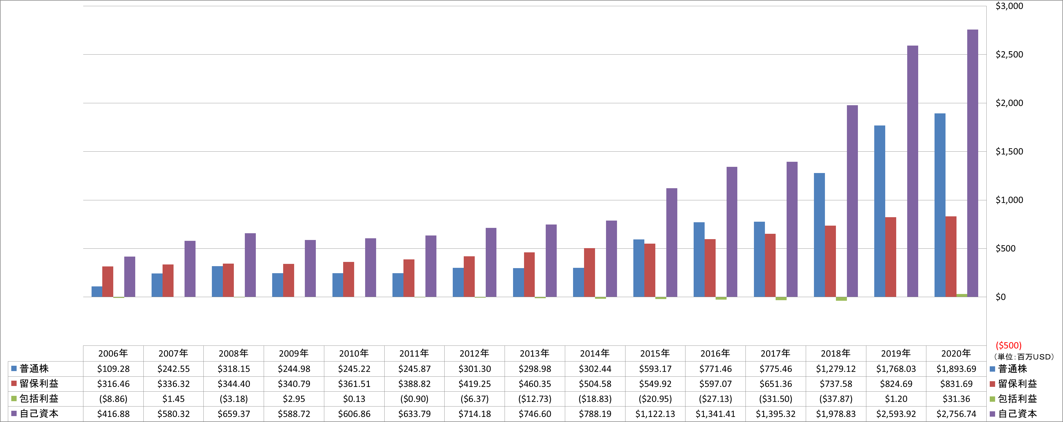
Task: Click the 普通株 value $109.28
Action: pyautogui.click(x=113, y=369)
